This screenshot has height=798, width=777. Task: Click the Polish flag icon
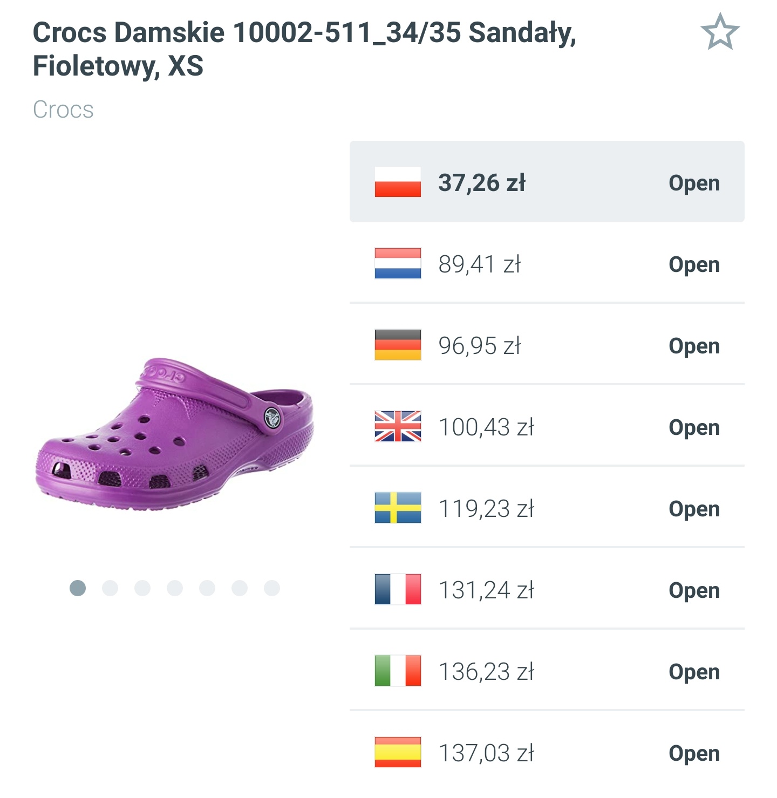(398, 182)
